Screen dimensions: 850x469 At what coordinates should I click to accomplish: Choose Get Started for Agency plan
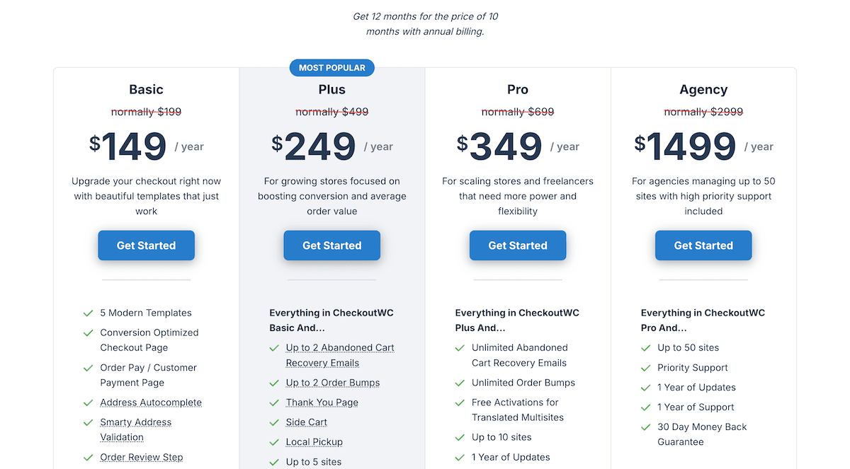[x=703, y=245]
